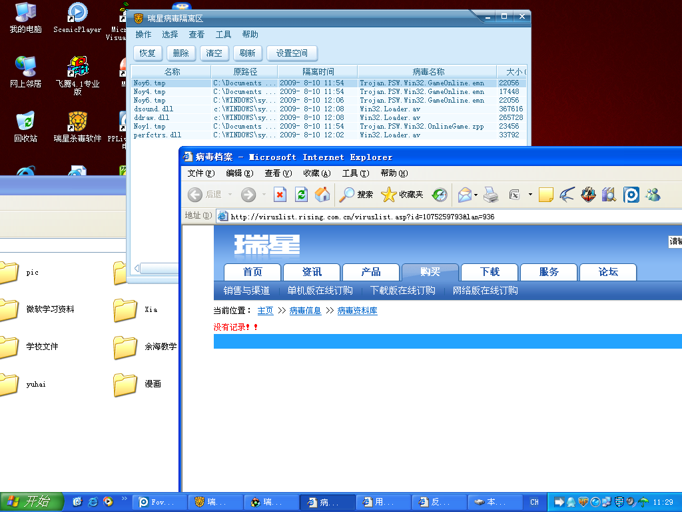
Task: Click the address bar URL field
Action: pyautogui.click(x=449, y=217)
